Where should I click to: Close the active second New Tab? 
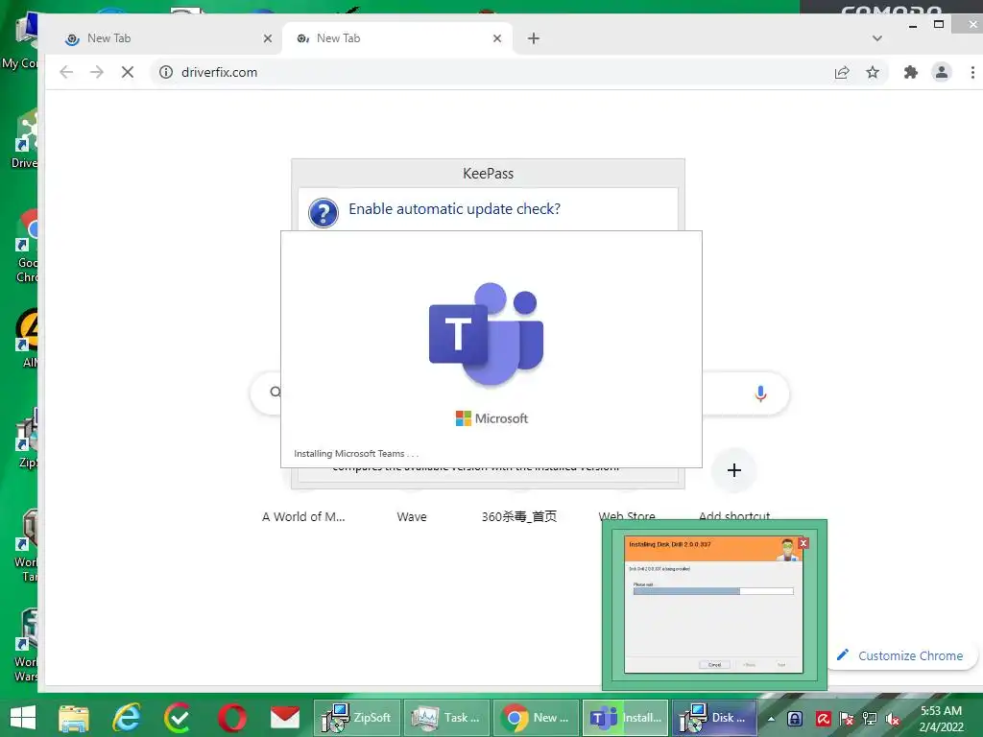coord(497,38)
